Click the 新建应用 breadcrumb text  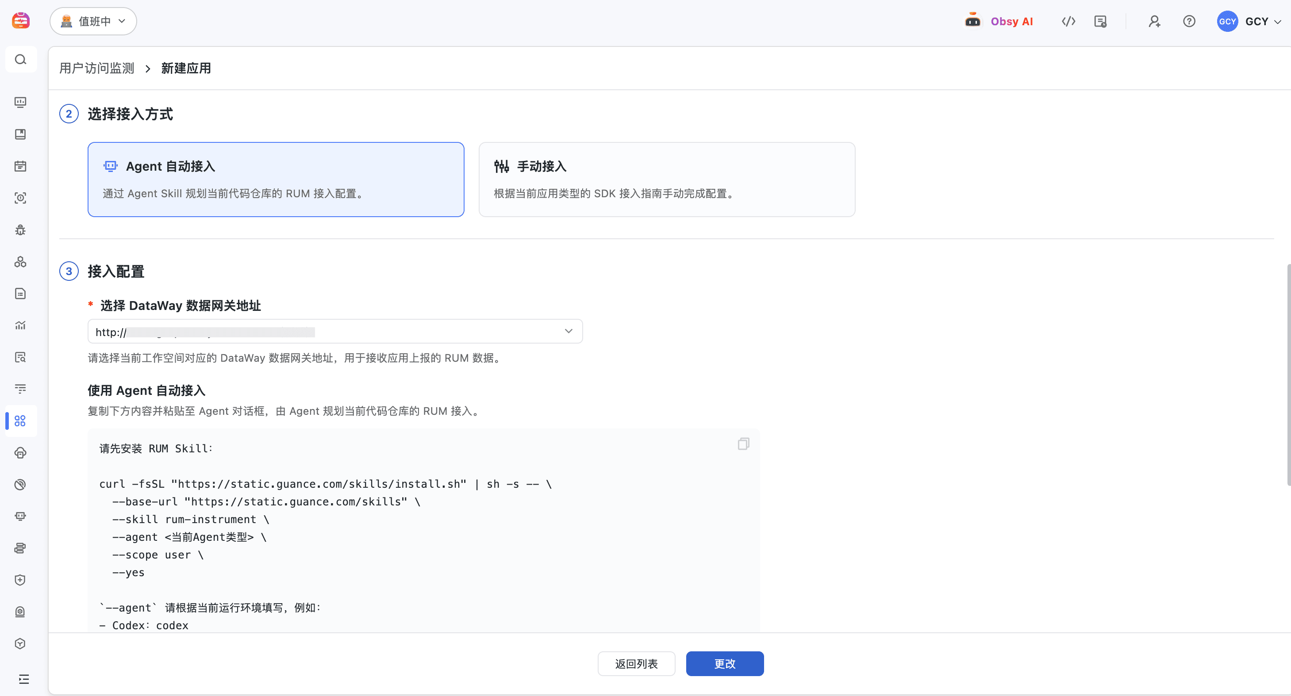pyautogui.click(x=186, y=68)
